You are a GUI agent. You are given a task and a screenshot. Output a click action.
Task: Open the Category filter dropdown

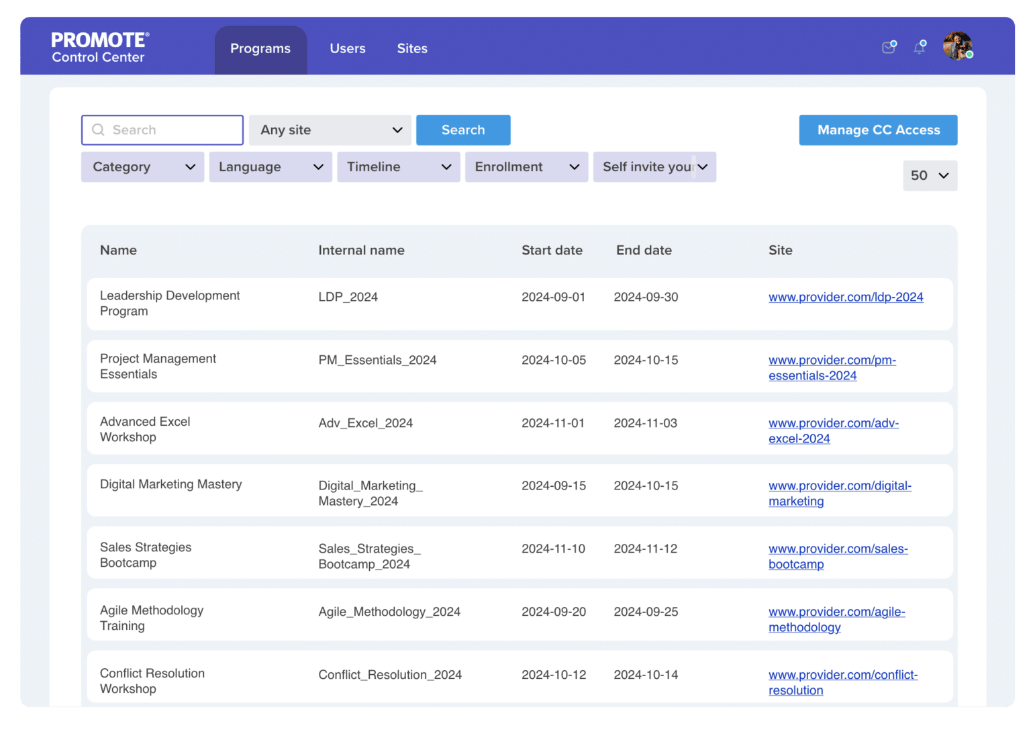pos(142,167)
